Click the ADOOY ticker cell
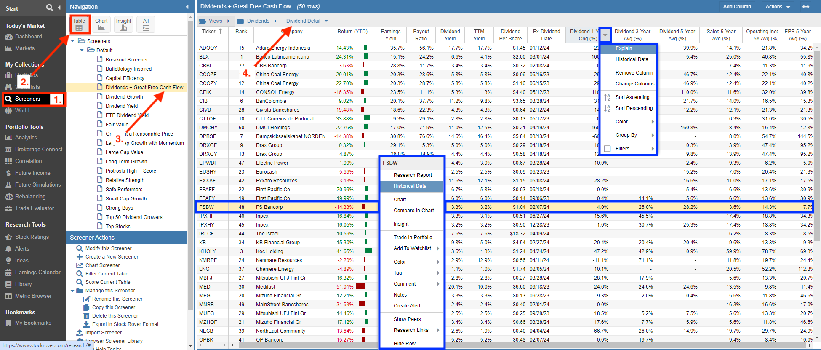Image resolution: width=821 pixels, height=350 pixels. (208, 48)
